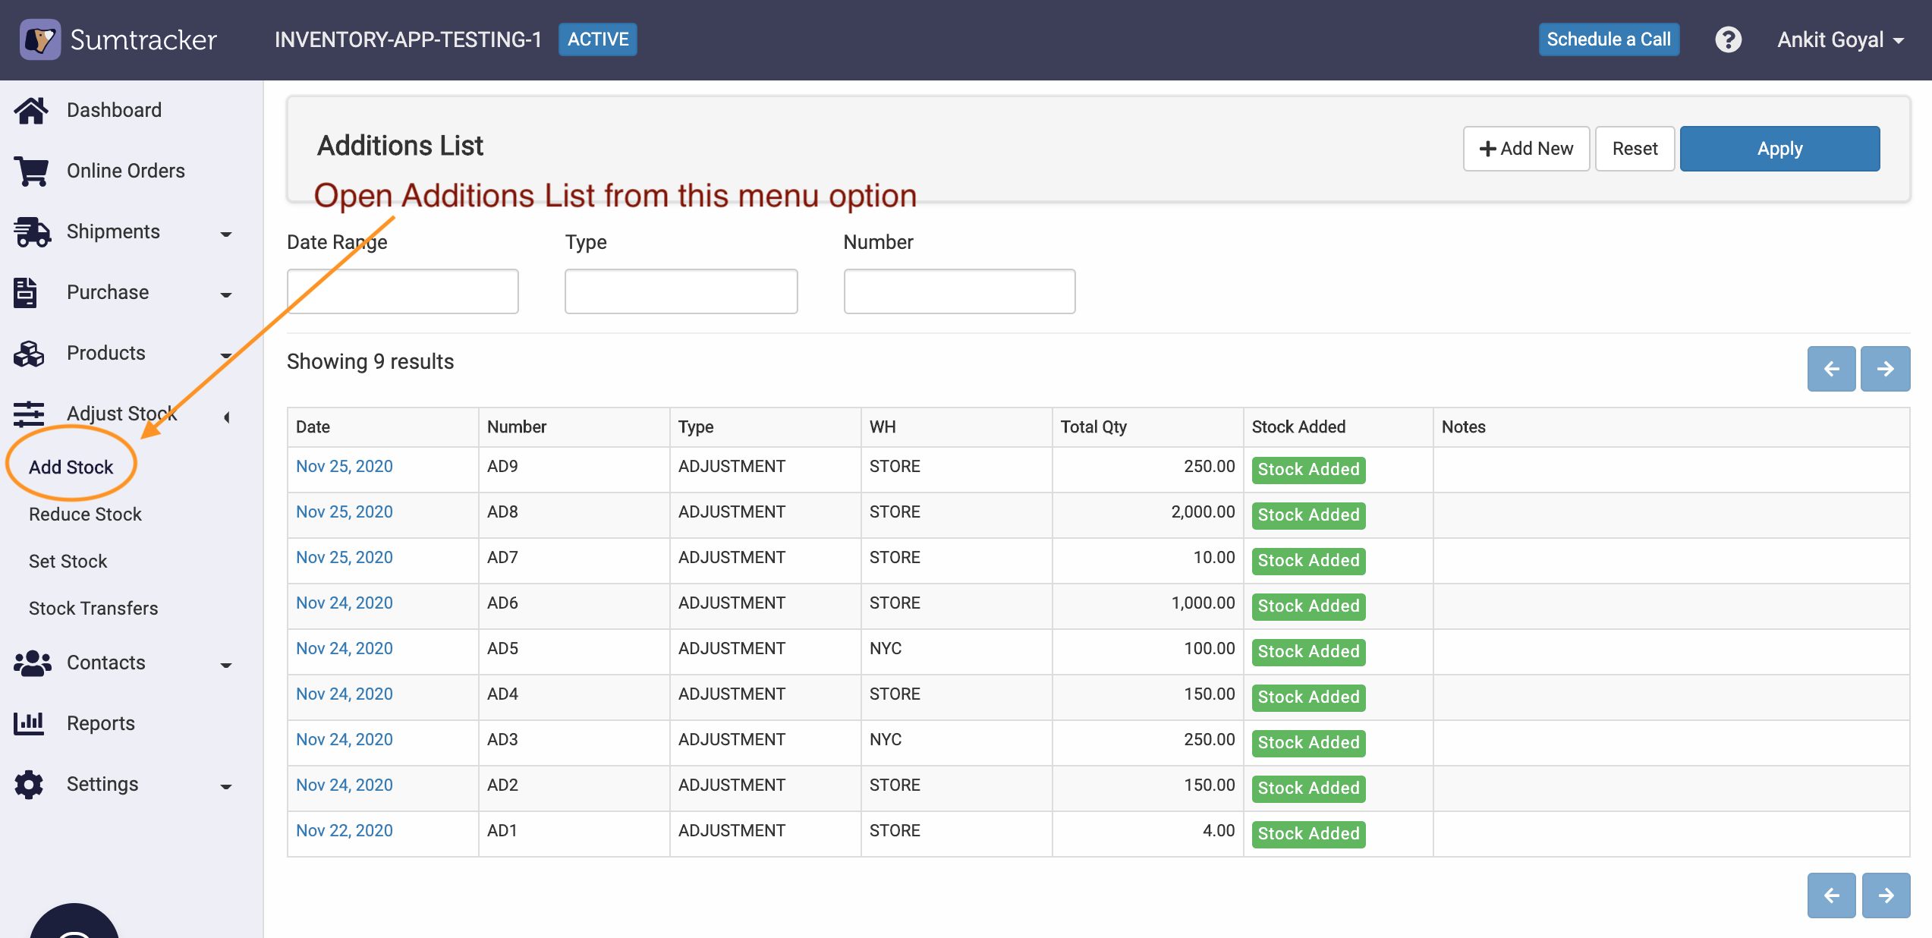
Task: Expand the Contacts menu caret
Action: 226,666
